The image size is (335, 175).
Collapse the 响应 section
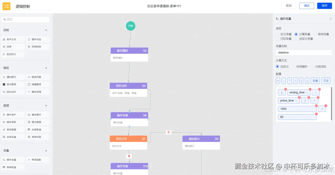tap(46, 68)
